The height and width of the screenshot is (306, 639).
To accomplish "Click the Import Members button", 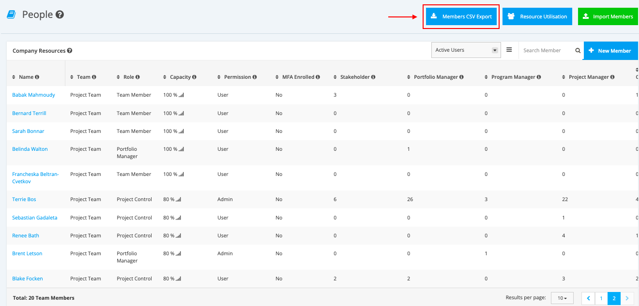I will tap(608, 16).
